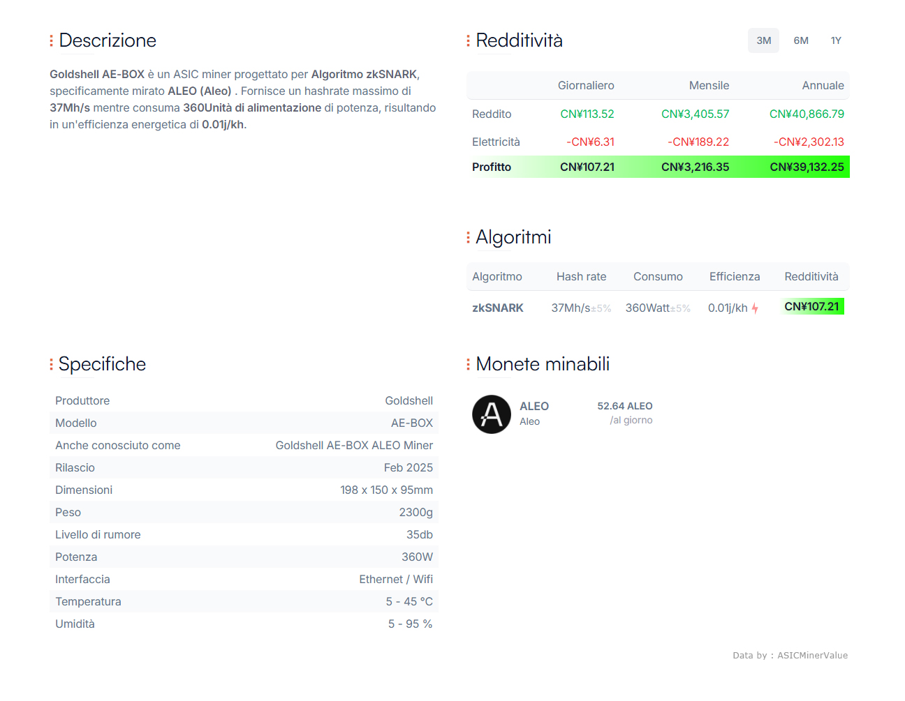Select the Feb 2025 release date
Viewport: 905px width, 701px height.
[x=409, y=467]
